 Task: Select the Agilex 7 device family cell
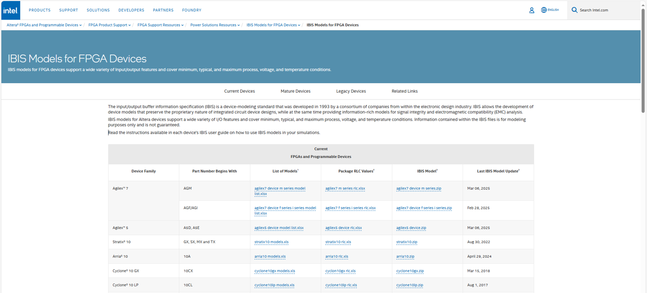[x=144, y=201]
